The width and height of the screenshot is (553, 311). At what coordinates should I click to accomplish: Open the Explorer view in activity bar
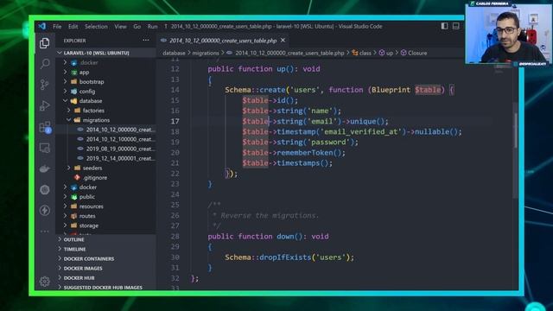pyautogui.click(x=44, y=43)
